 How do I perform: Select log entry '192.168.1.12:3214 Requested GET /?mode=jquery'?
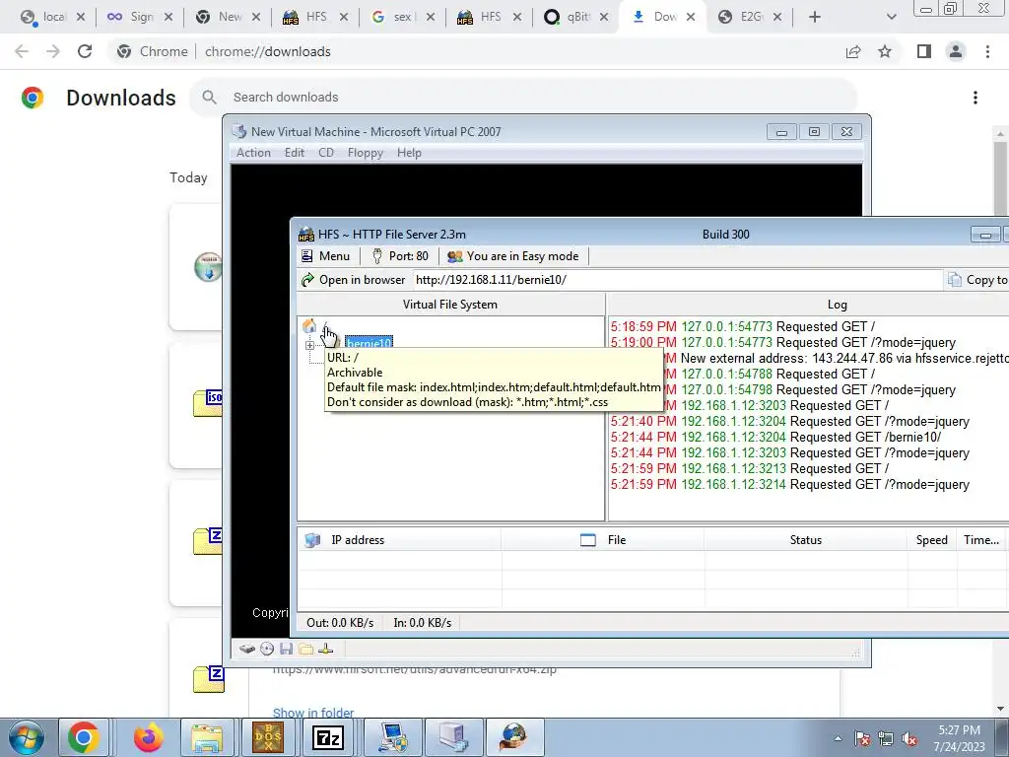789,485
